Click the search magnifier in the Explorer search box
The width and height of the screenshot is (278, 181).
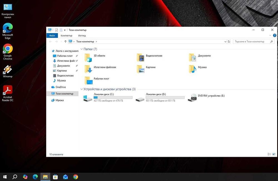271,41
